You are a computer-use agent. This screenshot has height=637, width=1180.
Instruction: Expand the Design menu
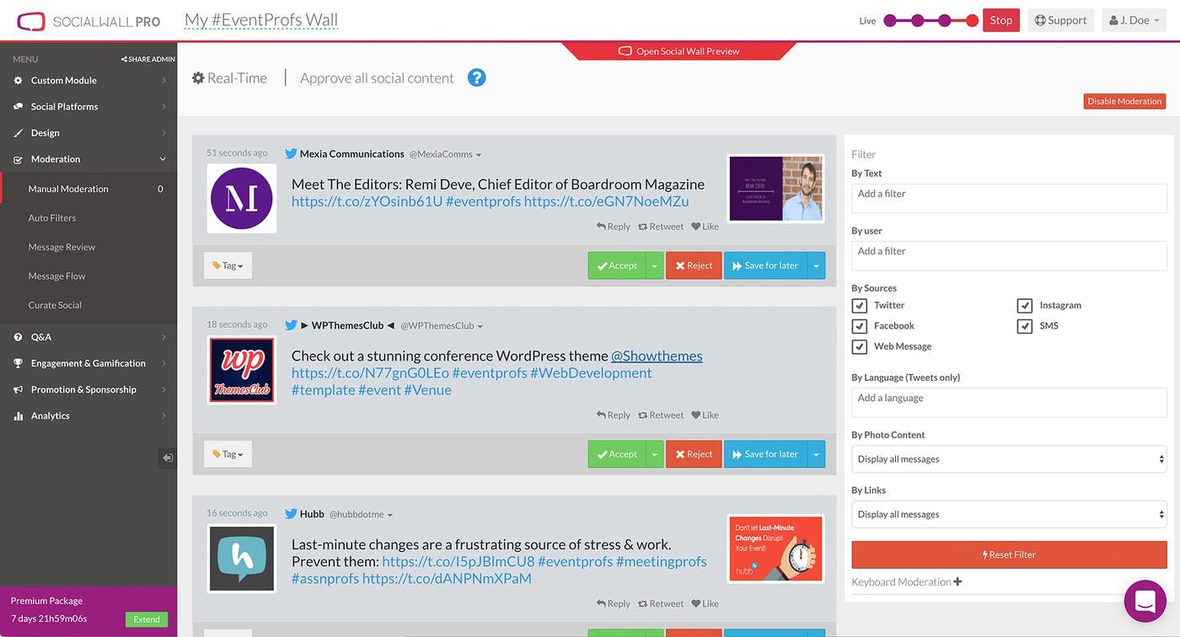pos(88,132)
